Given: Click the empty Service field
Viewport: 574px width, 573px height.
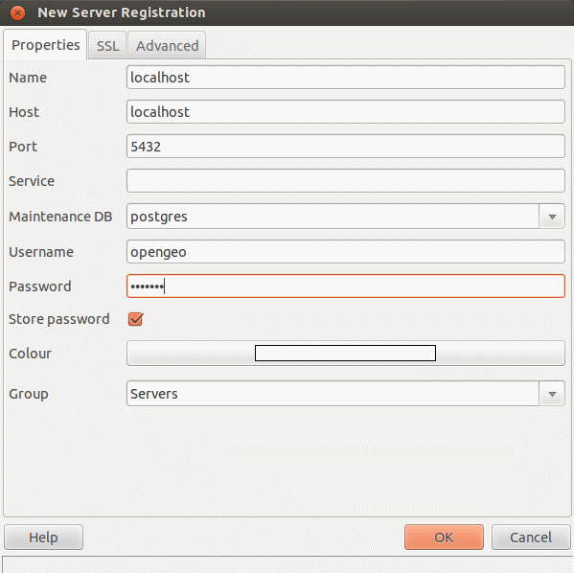Looking at the screenshot, I should [346, 180].
